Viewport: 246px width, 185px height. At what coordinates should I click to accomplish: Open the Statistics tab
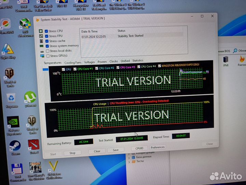pos(138,60)
